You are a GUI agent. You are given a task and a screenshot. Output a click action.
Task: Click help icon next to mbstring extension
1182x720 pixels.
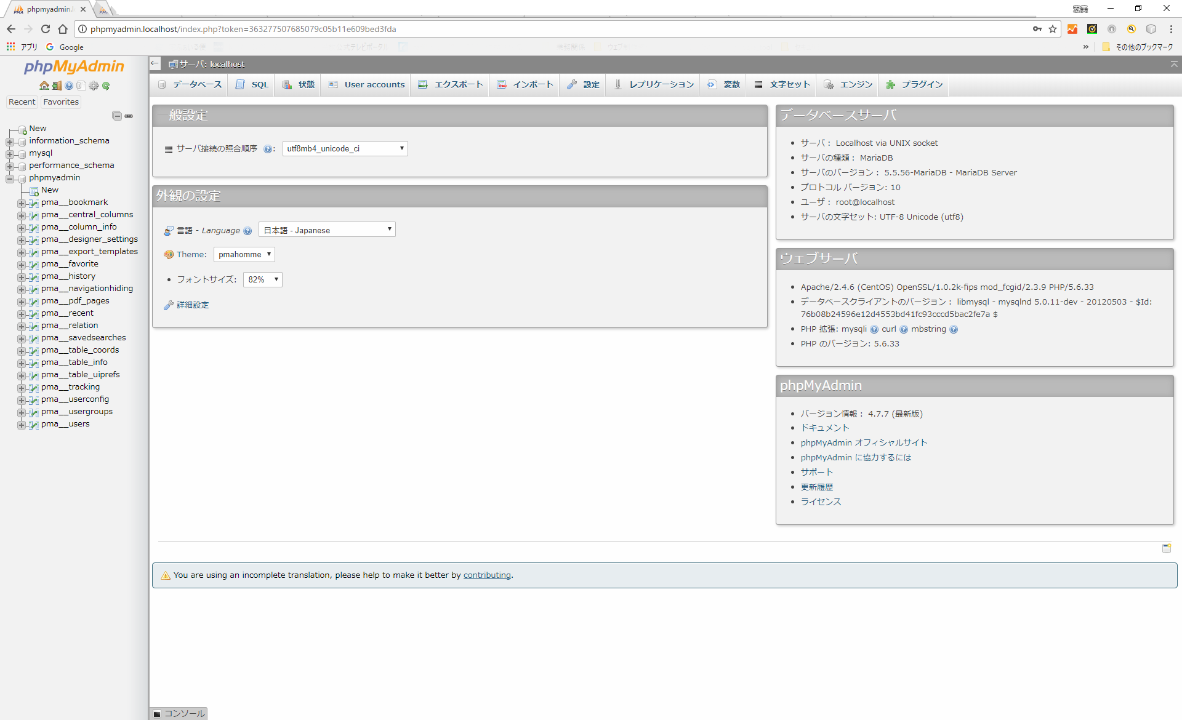[954, 329]
